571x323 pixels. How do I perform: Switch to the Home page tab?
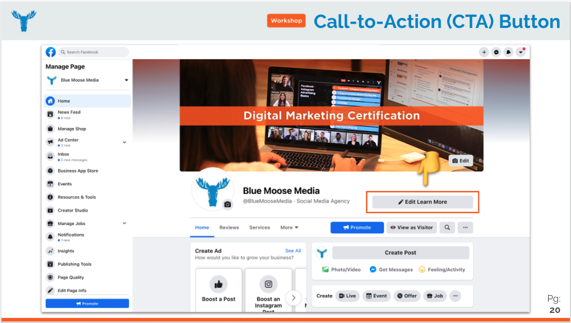pyautogui.click(x=202, y=228)
